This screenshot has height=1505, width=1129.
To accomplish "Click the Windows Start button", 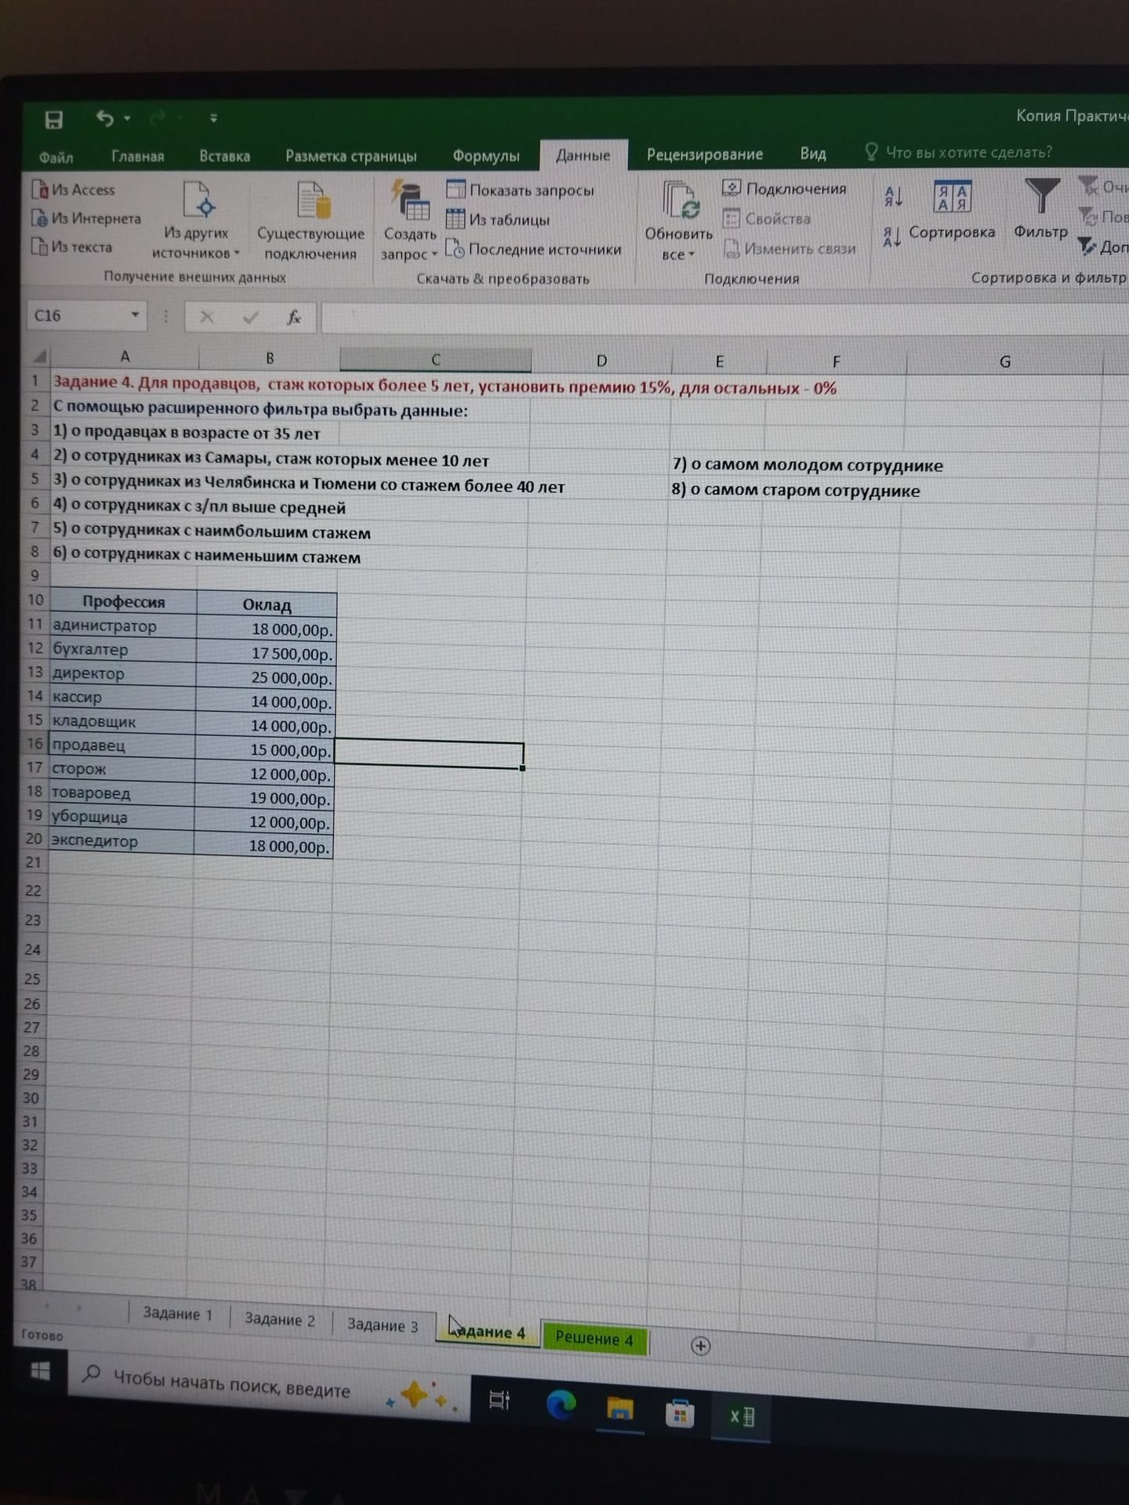I will click(40, 1371).
